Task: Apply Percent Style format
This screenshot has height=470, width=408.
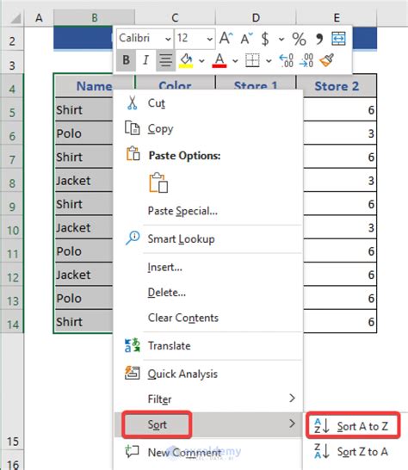Action: click(299, 39)
